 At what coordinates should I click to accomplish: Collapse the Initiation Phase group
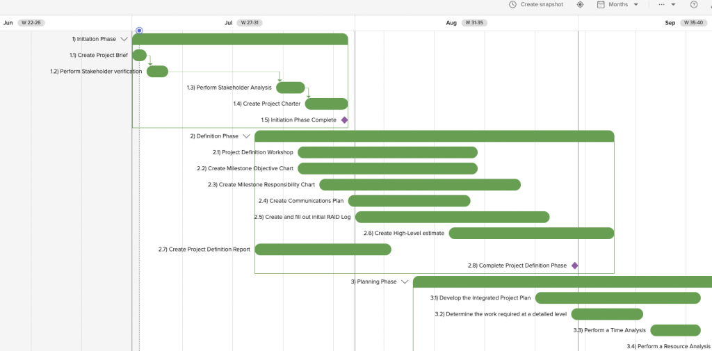pos(124,40)
